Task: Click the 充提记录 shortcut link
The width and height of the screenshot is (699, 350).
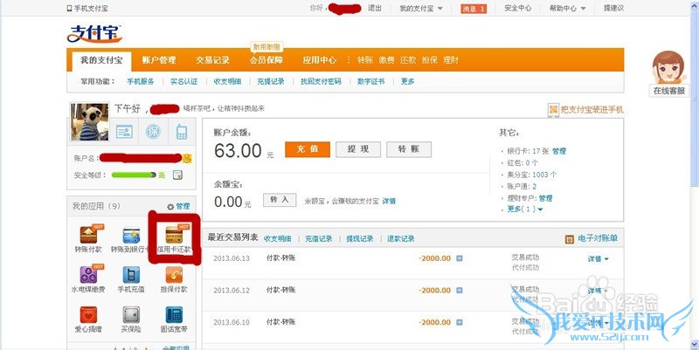Action: click(271, 81)
